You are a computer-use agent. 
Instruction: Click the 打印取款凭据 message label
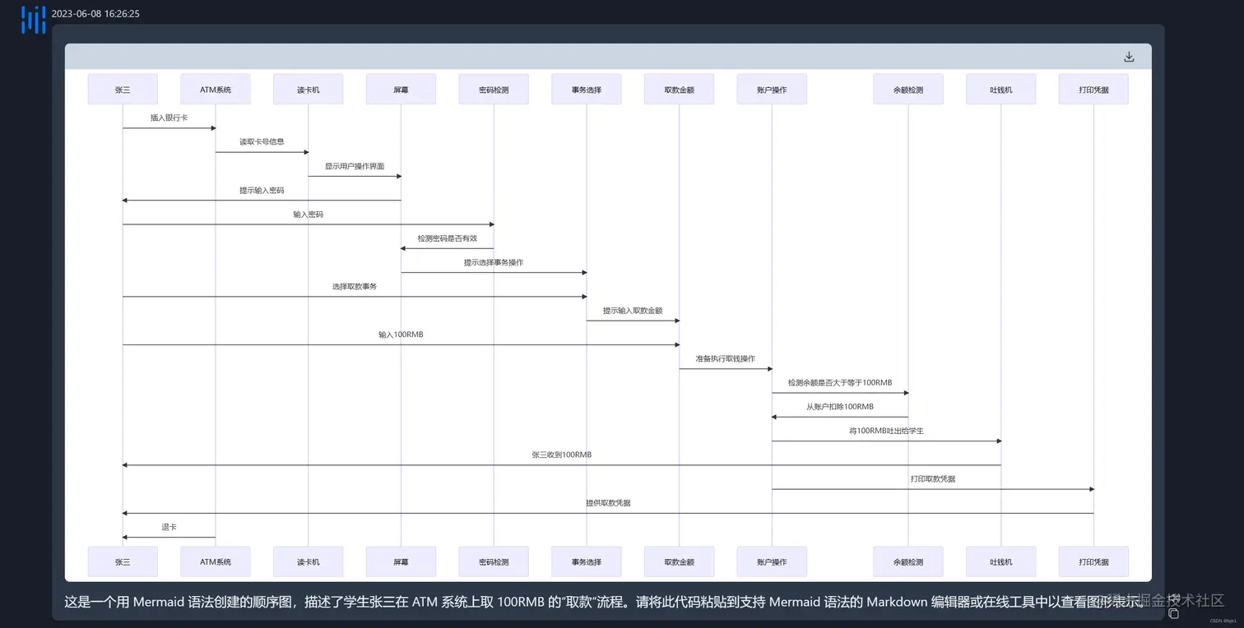pyautogui.click(x=933, y=479)
